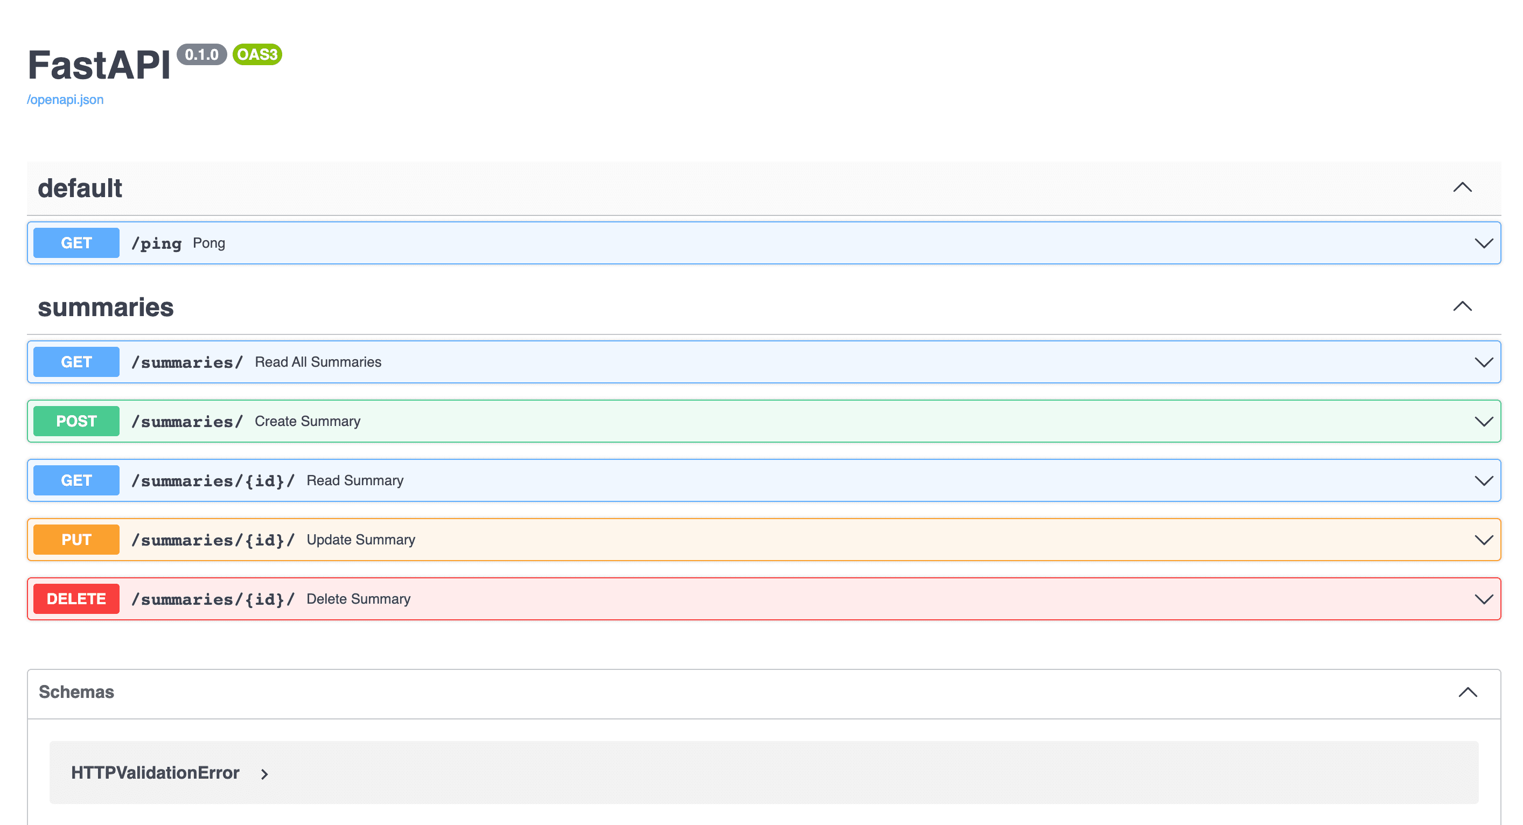Collapse the Schemas section chevron

[x=1468, y=692]
